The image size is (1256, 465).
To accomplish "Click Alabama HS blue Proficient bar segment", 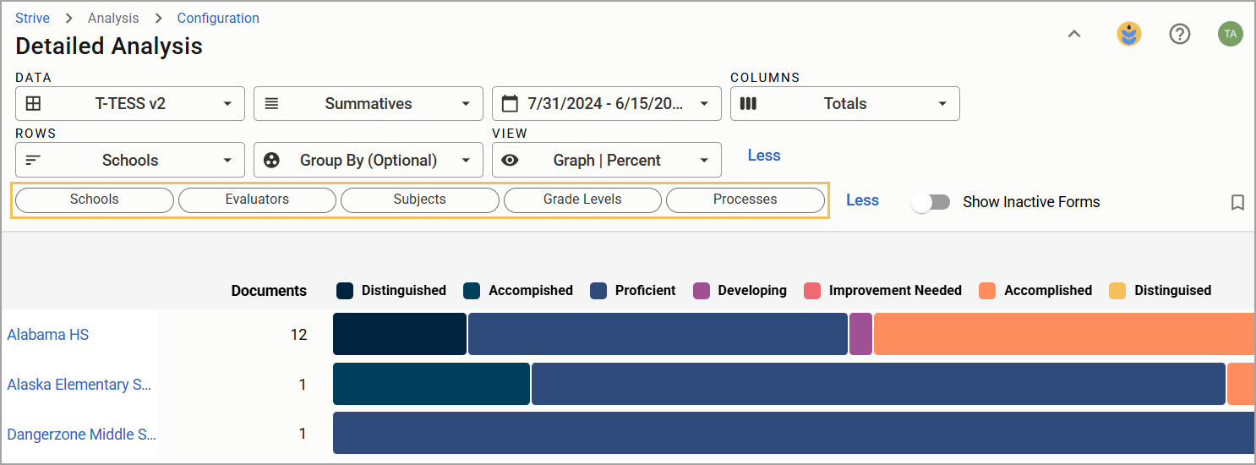I will (x=658, y=334).
